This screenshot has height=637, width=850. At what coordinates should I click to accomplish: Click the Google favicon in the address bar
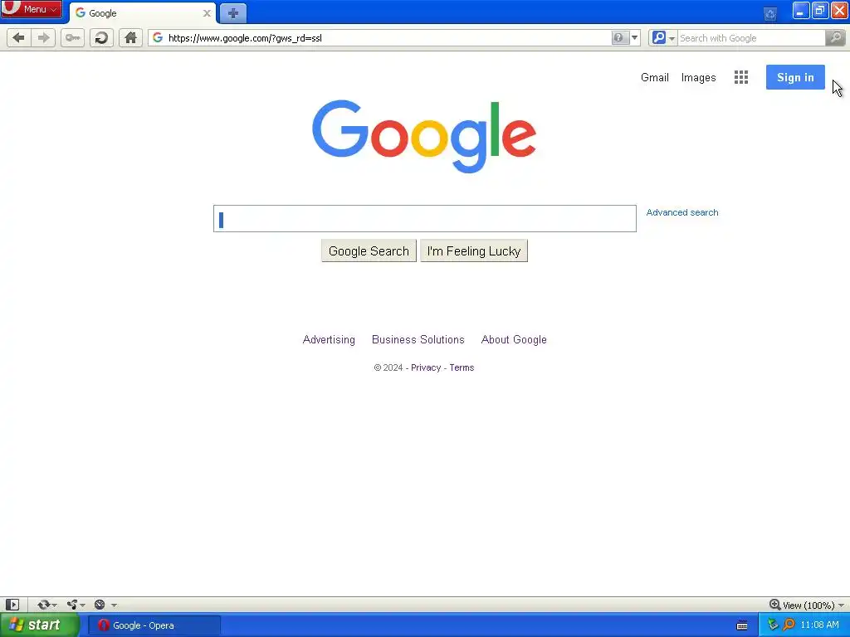[x=158, y=38]
